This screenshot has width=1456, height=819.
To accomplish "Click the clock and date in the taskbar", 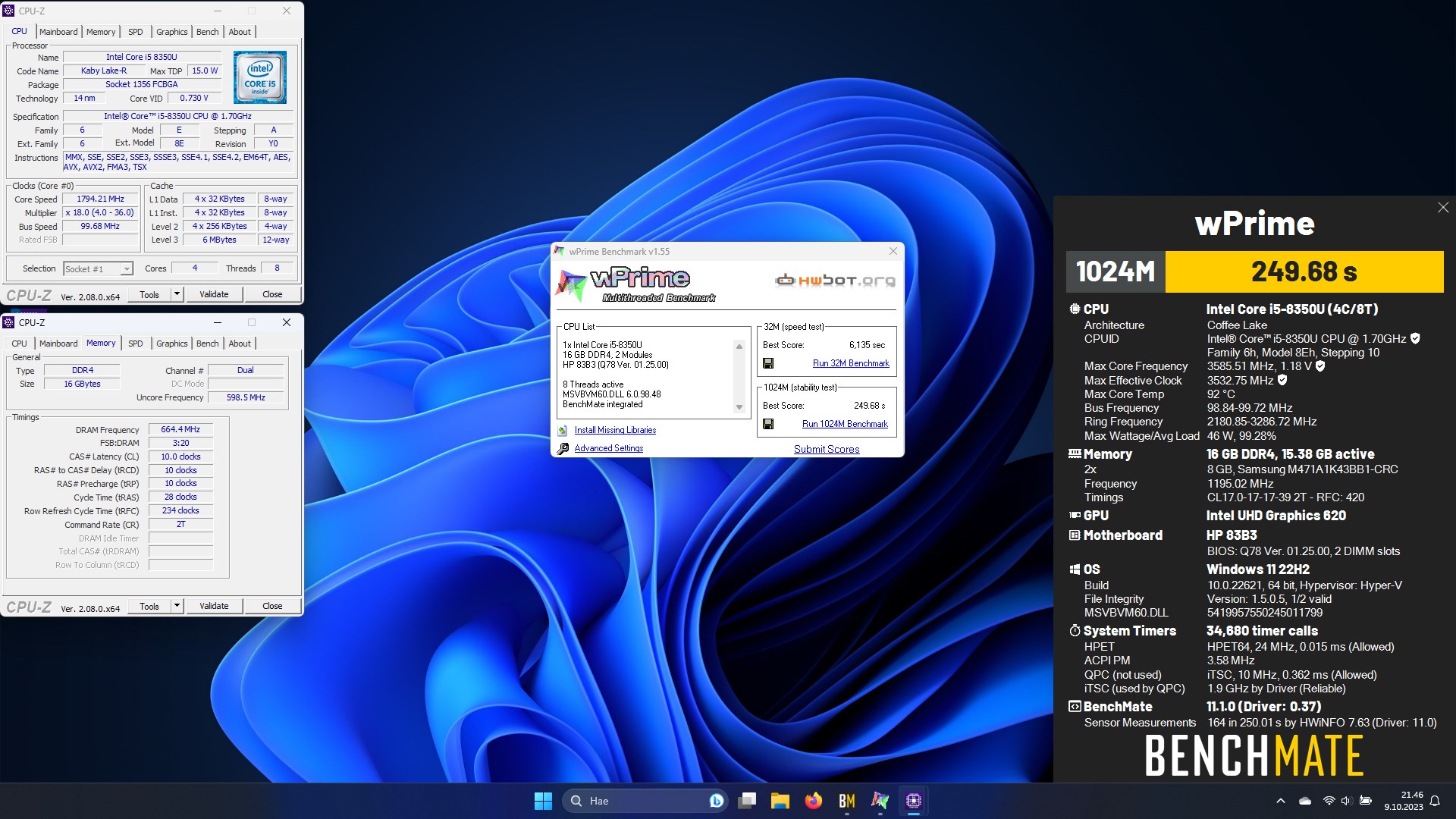I will coord(1404,801).
